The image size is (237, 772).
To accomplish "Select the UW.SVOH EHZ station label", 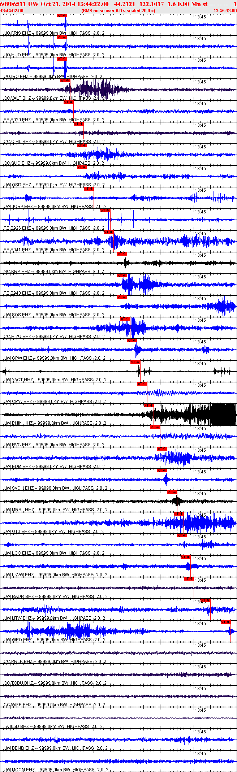I will [55, 488].
